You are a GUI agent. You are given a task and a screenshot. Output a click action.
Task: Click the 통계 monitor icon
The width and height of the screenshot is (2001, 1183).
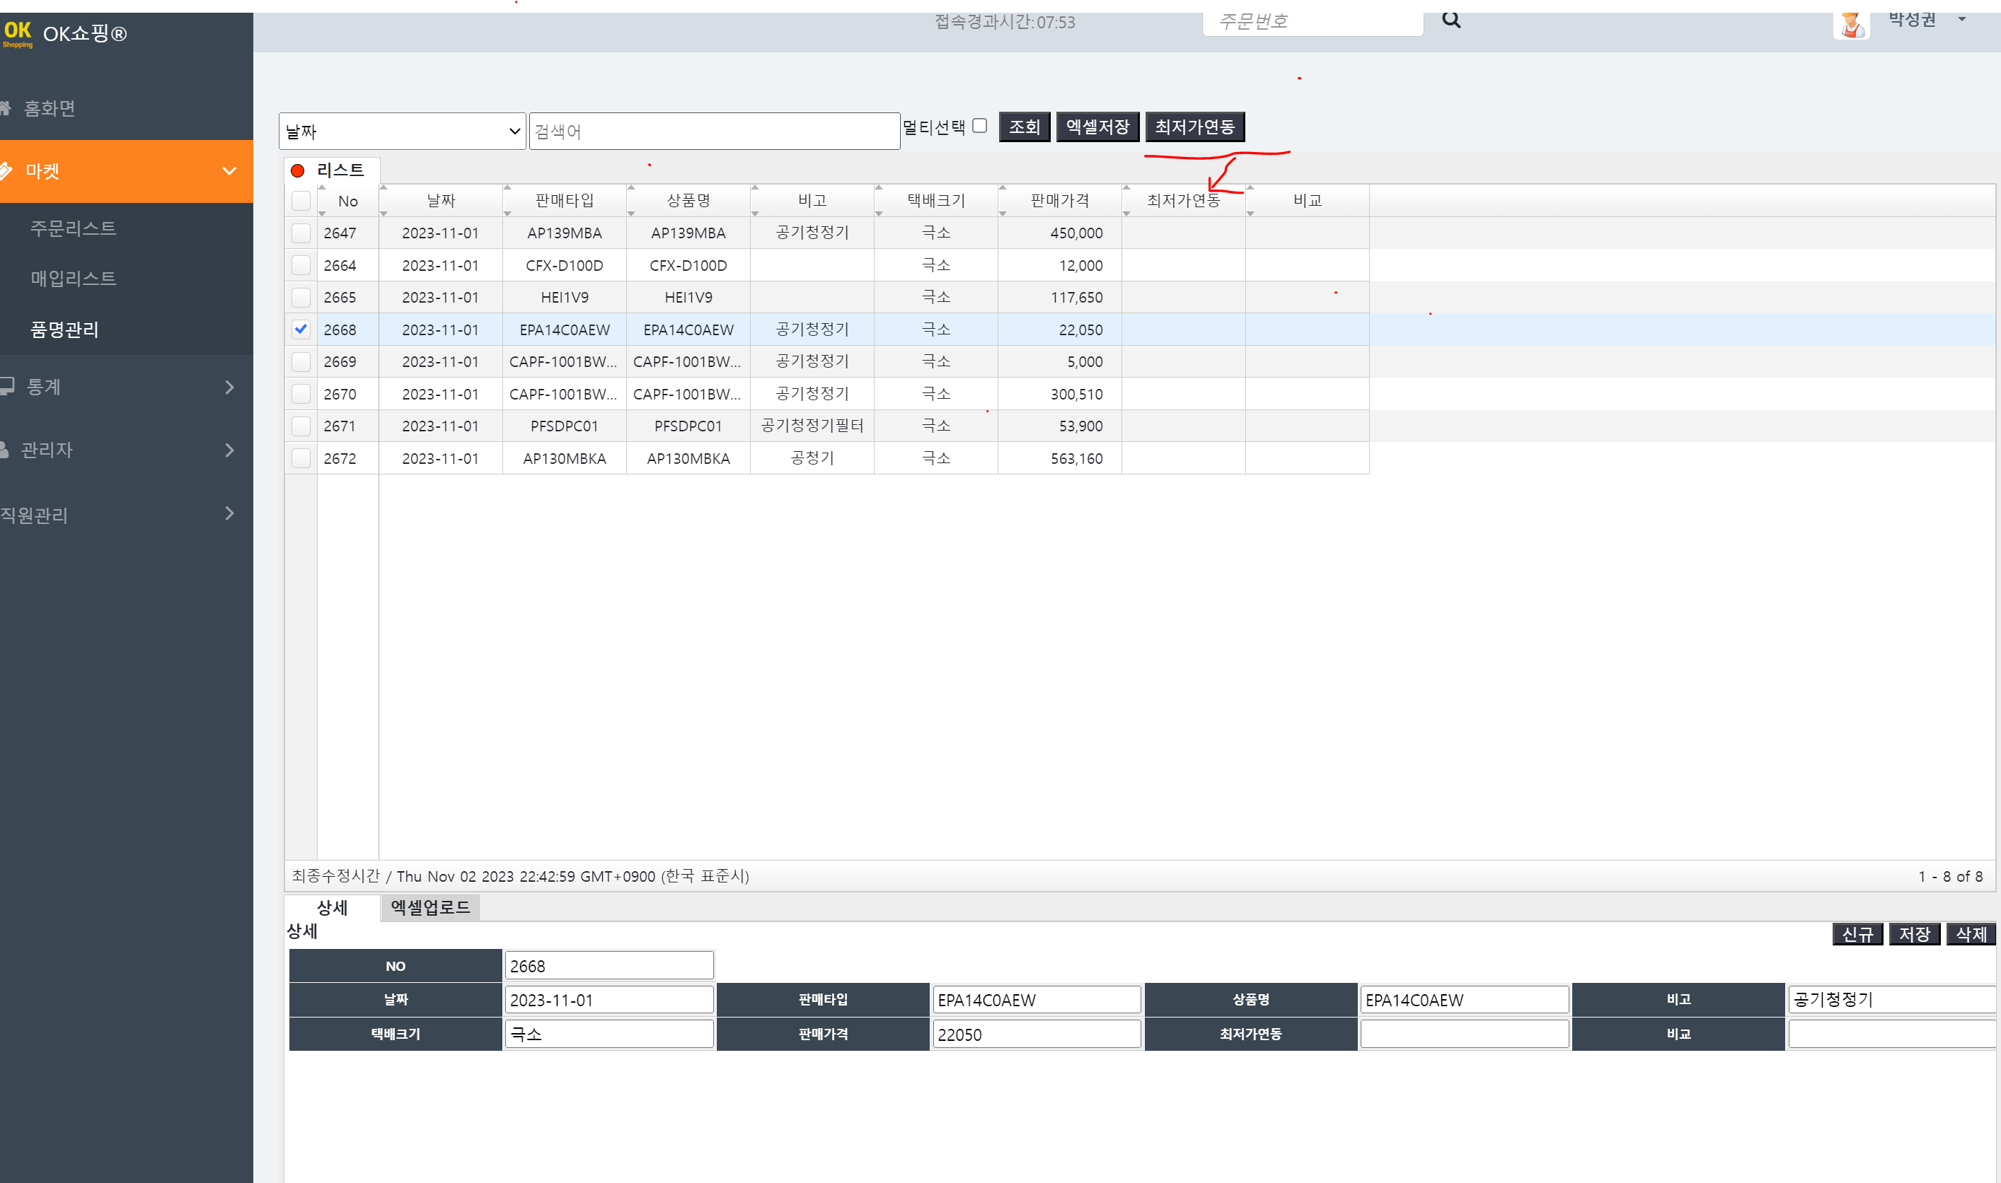click(x=7, y=387)
